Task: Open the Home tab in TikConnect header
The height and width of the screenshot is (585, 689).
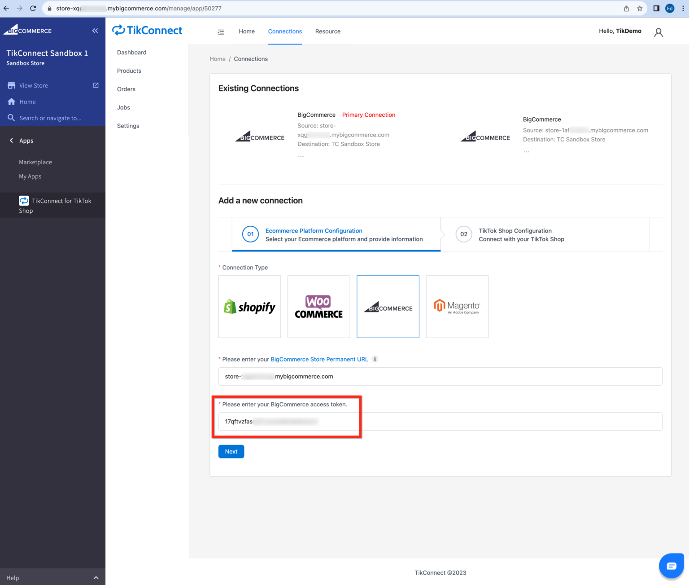Action: (x=247, y=31)
